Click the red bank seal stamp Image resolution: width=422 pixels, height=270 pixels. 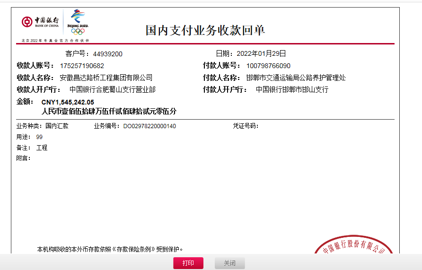coord(354,247)
